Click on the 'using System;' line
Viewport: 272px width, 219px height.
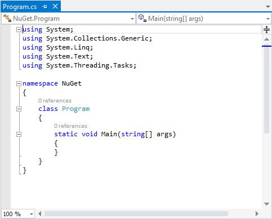48,29
